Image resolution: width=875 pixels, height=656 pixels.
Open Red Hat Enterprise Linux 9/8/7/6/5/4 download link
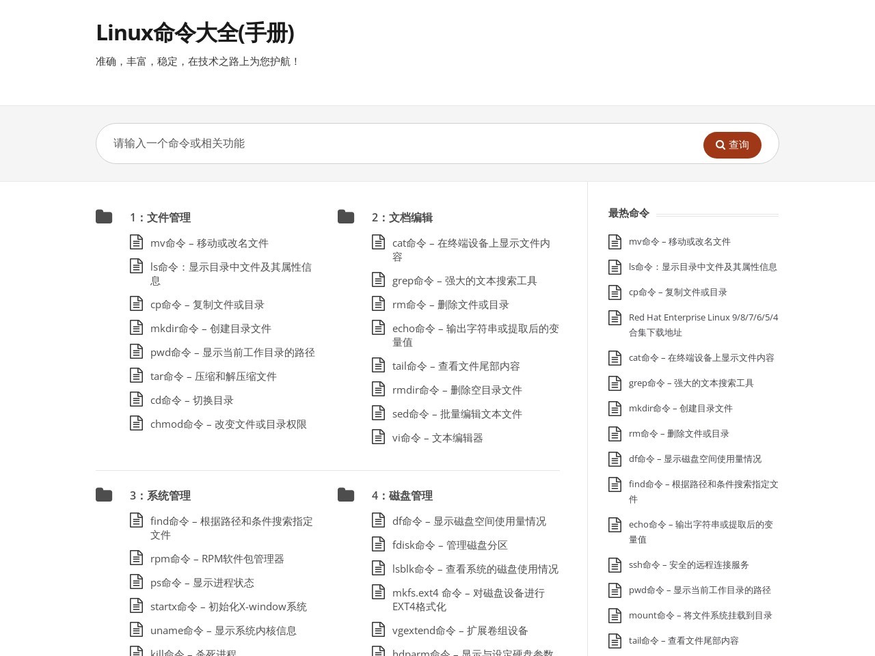tap(703, 325)
